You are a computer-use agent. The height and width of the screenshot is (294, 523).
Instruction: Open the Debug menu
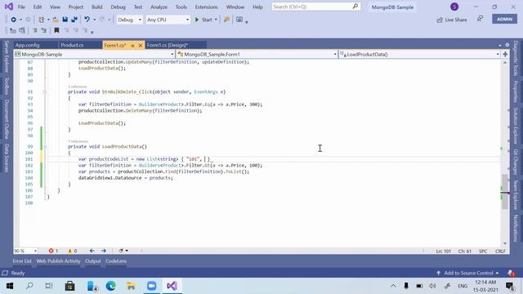(x=118, y=7)
